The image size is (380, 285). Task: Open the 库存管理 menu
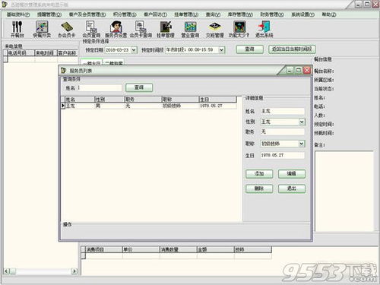240,14
